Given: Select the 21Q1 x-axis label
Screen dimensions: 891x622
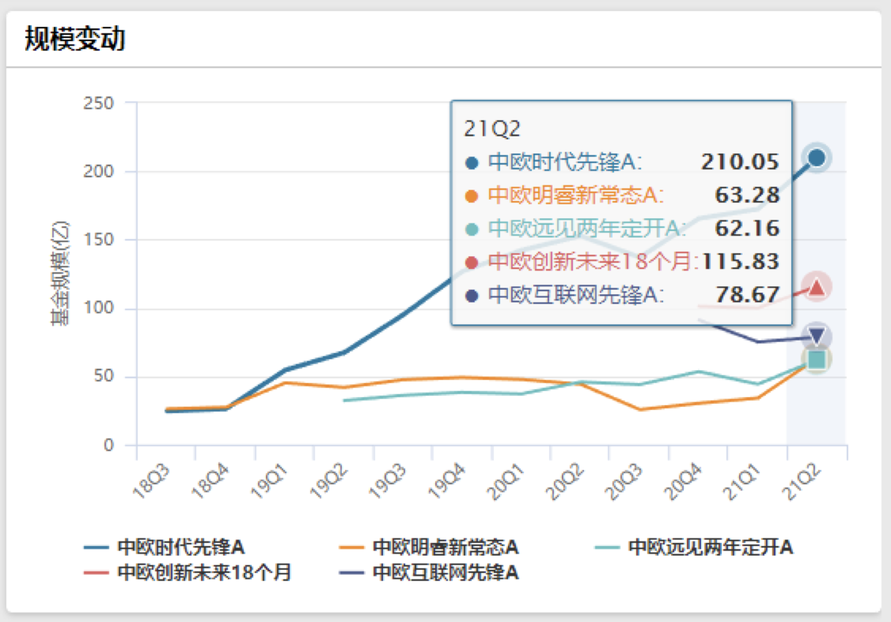Looking at the screenshot, I should pos(742,481).
